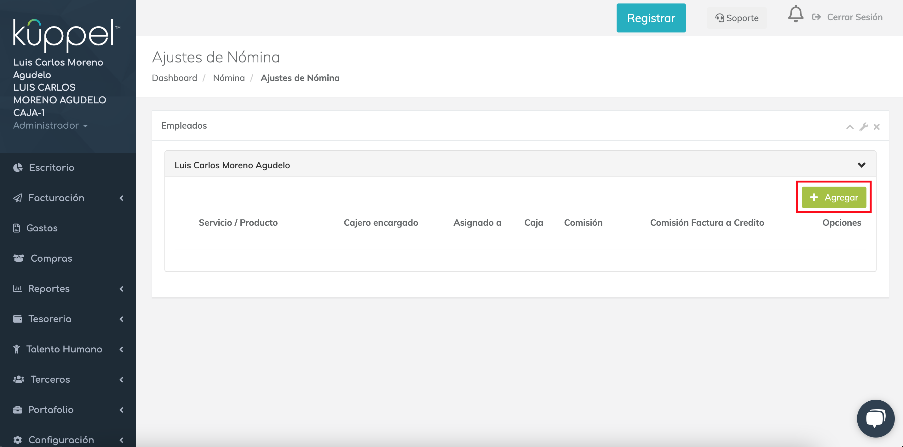This screenshot has height=447, width=903.
Task: Open the chat bubble widget
Action: tap(875, 419)
